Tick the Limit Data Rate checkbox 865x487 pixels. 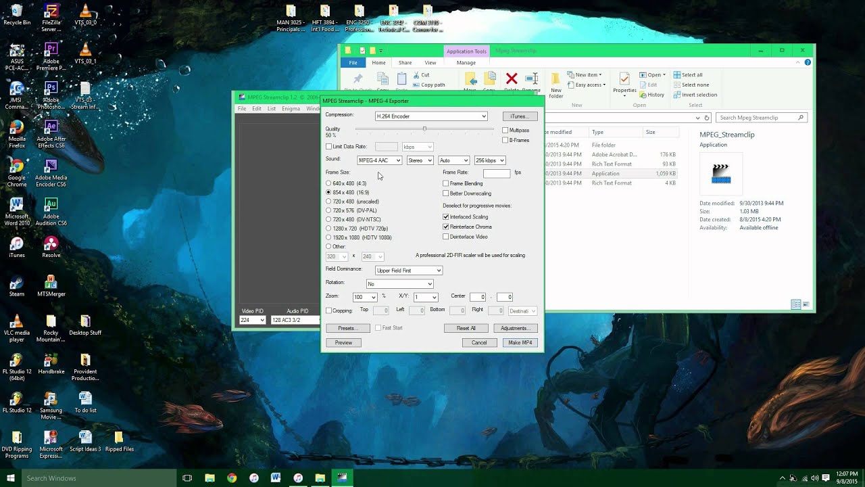(x=329, y=147)
